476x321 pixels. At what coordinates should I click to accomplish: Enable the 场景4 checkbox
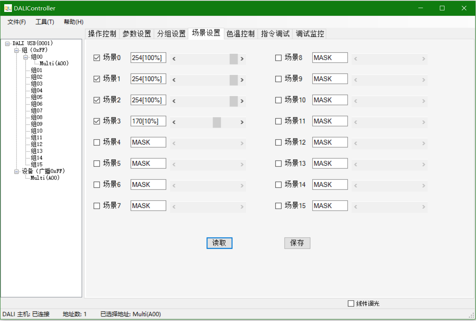[97, 143]
